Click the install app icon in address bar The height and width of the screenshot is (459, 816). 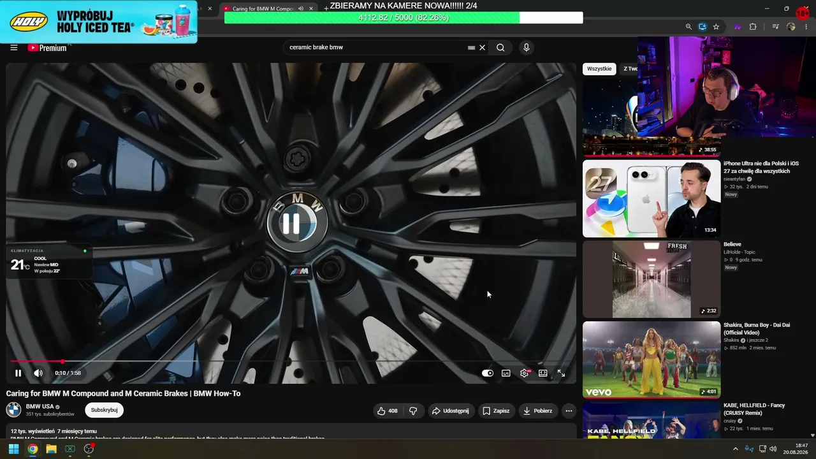(703, 27)
